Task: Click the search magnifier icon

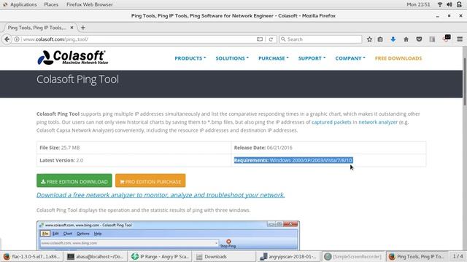Action: click(x=283, y=39)
